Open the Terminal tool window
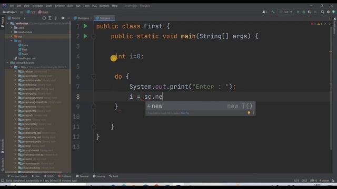This screenshot has width=337, height=189. pyautogui.click(x=82, y=176)
